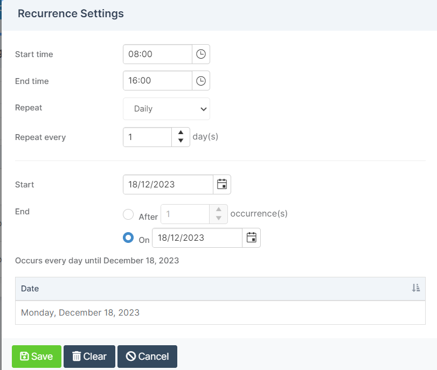437x370 pixels.
Task: Expand the Repeat Daily dropdown
Action: point(167,109)
